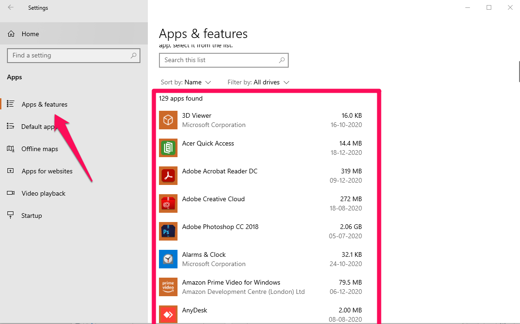Click the Apps & features page heading
Viewport: 520px width, 324px height.
click(203, 34)
